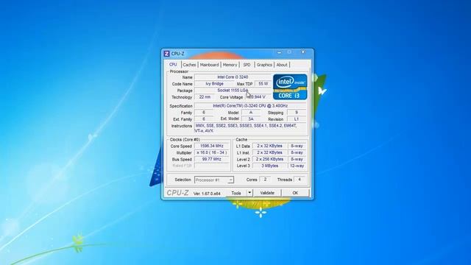The width and height of the screenshot is (471, 265).
Task: Click the Max TDP value 55 W
Action: 263,84
